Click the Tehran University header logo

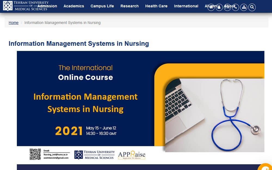[25, 6]
